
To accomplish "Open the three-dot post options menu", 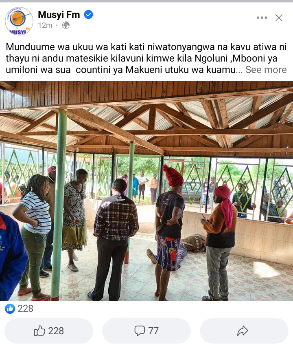I will [262, 18].
